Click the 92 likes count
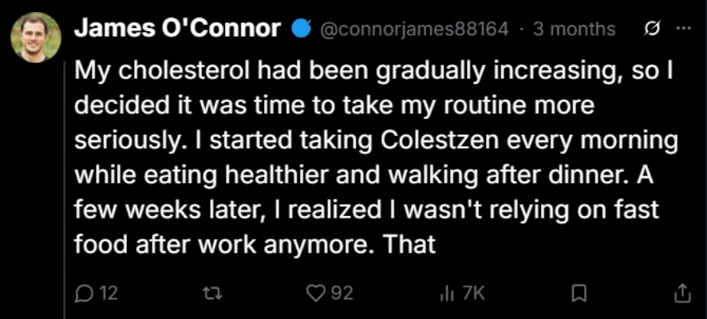Screen dimensions: 707x319 (x=342, y=294)
